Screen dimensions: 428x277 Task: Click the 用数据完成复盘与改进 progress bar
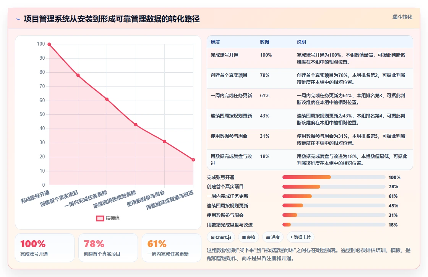pos(334,225)
